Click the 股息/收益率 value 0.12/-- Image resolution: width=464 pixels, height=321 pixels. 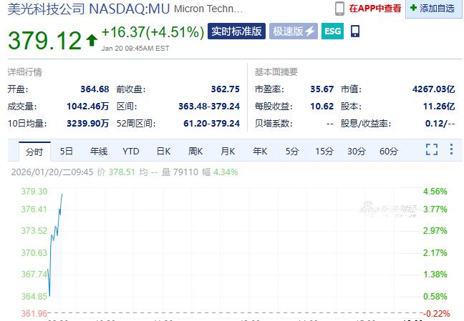[440, 123]
